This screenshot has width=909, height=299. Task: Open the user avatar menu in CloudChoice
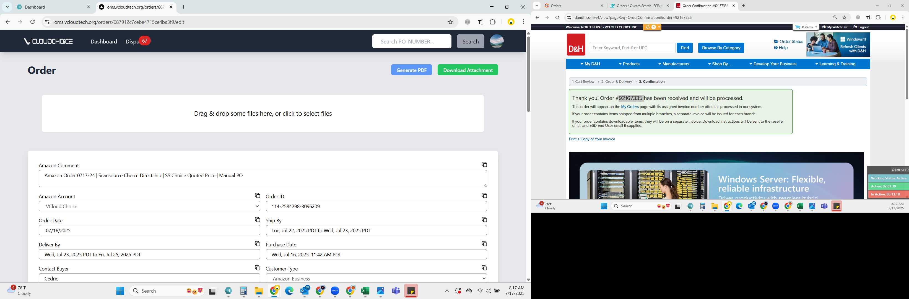[x=497, y=41]
